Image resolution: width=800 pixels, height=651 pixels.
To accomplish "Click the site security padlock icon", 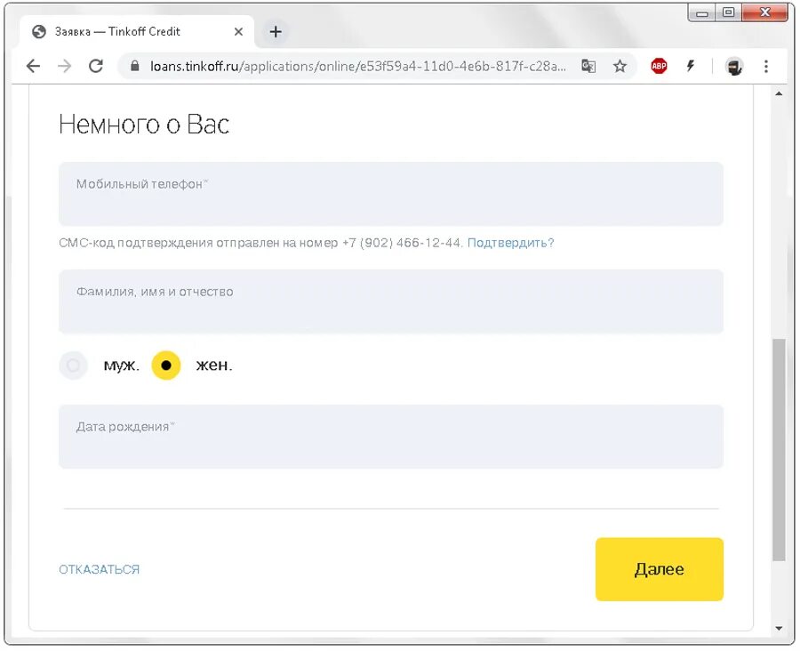I will (135, 67).
